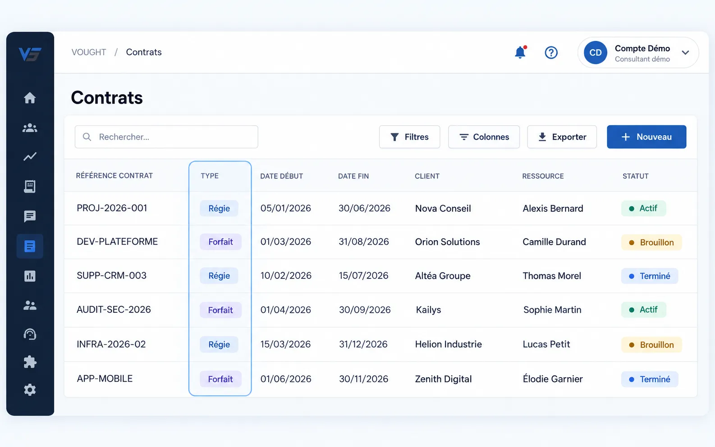This screenshot has height=447, width=715.
Task: Click client name Helion Industrie
Action: tap(449, 344)
